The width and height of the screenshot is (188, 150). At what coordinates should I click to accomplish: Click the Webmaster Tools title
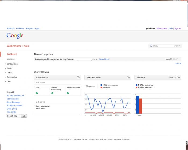[18, 46]
